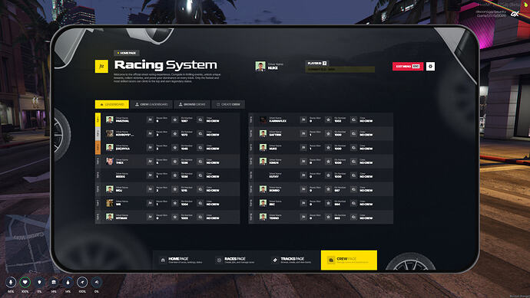Screen dimensions: 530x298
Task: Click the yellow Racing System flag logo
Action: tap(101, 67)
